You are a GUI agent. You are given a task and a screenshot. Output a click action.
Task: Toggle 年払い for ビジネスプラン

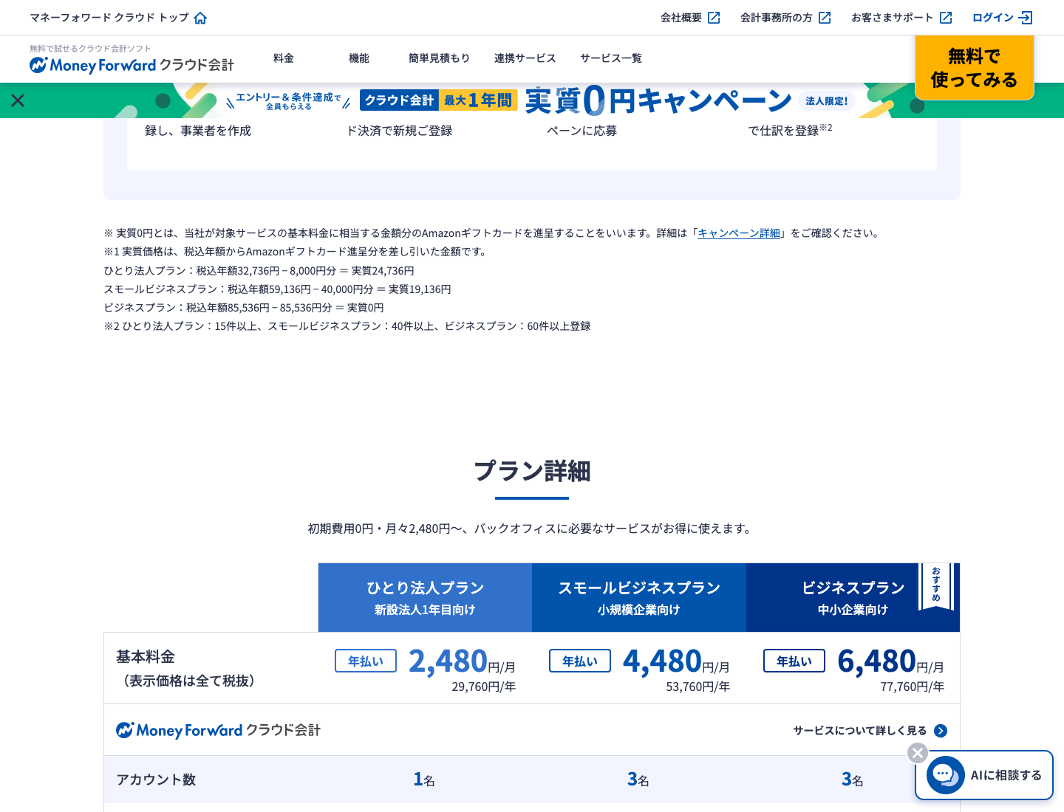[x=794, y=661]
